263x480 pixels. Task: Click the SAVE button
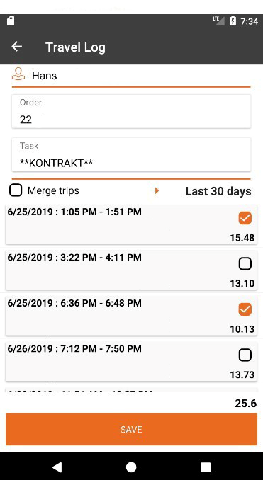[131, 429]
